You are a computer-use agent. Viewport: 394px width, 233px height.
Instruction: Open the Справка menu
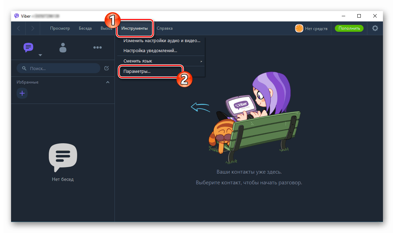(x=165, y=28)
